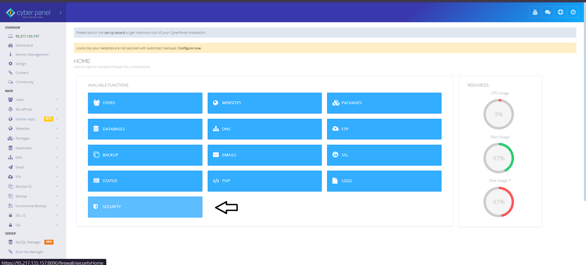Click the page vertical scrollbar

tap(585, 102)
